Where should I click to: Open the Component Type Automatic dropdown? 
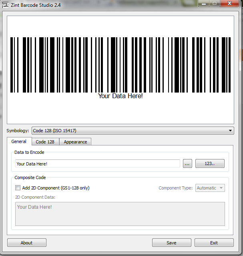[x=210, y=188]
